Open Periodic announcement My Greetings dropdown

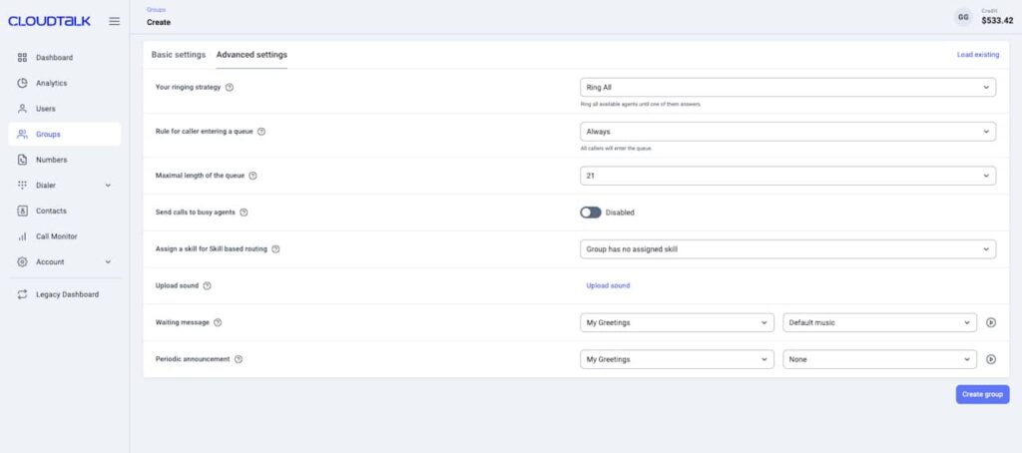677,359
